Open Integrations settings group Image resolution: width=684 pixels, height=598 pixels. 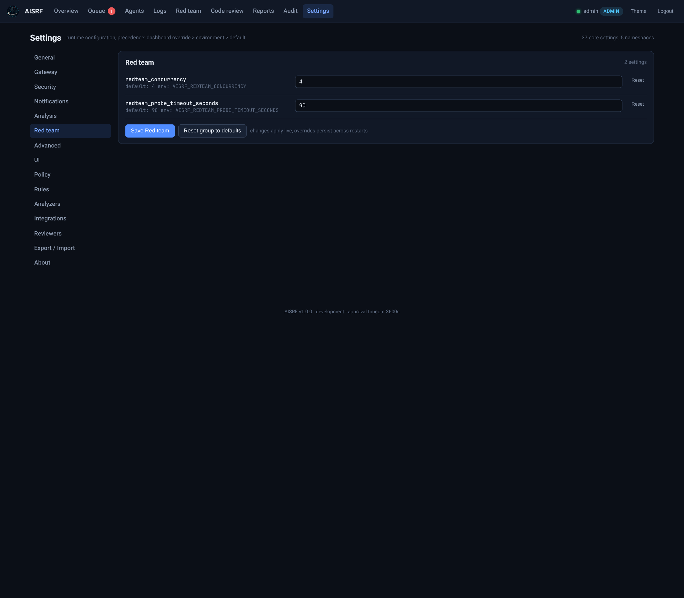pos(70,219)
